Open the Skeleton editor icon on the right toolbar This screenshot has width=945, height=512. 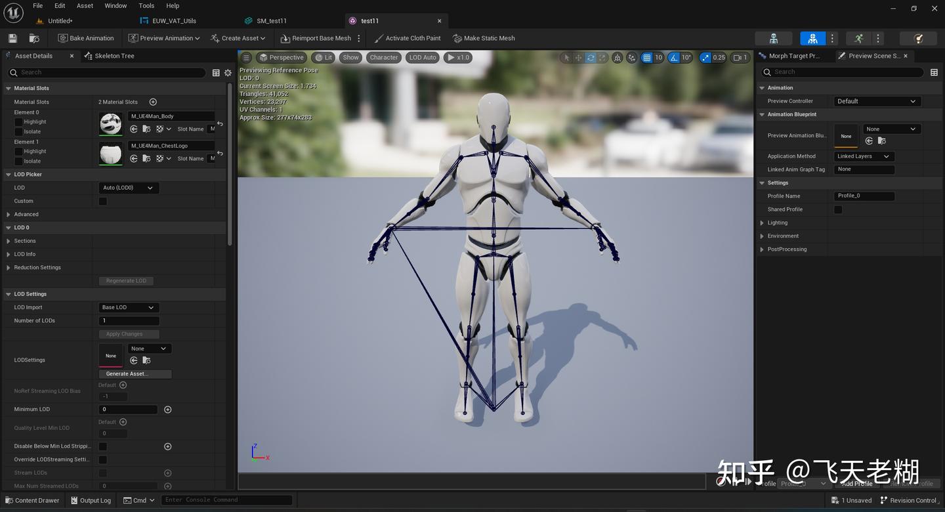tap(772, 37)
